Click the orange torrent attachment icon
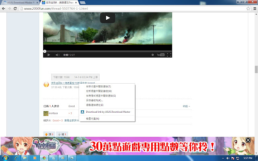Screen dimensions: 258x161 coord(46,85)
